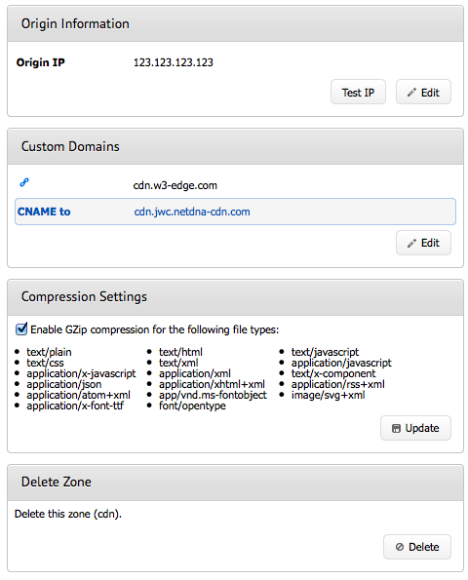The width and height of the screenshot is (468, 580).
Task: Click the Custom Domains section header
Action: pos(235,146)
